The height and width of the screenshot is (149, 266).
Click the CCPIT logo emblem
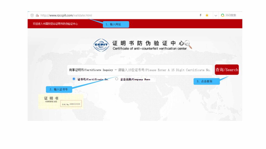click(101, 45)
